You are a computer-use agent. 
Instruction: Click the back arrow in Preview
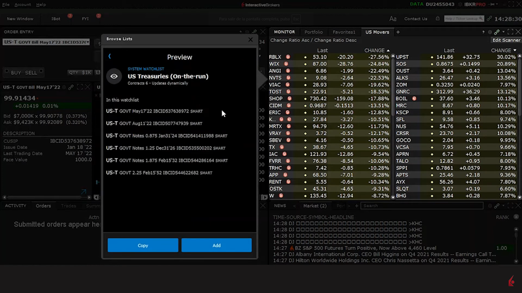click(110, 56)
